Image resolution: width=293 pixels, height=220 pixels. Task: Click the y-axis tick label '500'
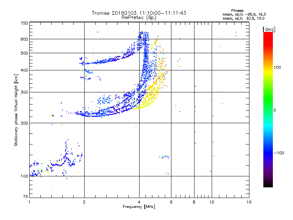pos(24,53)
